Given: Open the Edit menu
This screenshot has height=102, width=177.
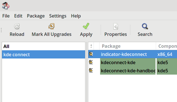Looking at the screenshot, I should 18,16.
